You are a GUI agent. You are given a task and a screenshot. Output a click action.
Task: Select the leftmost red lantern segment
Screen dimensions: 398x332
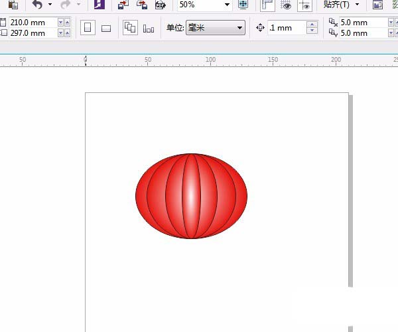[141, 196]
